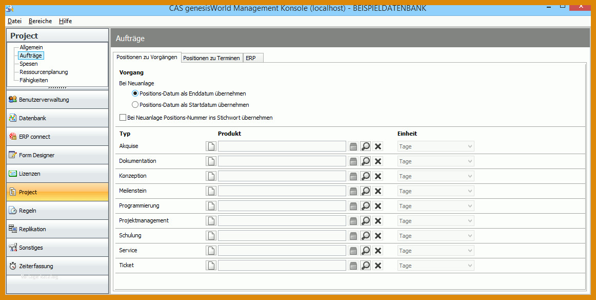596x300 pixels.
Task: Switch to Positionen zu Terminen tab
Action: pos(211,58)
